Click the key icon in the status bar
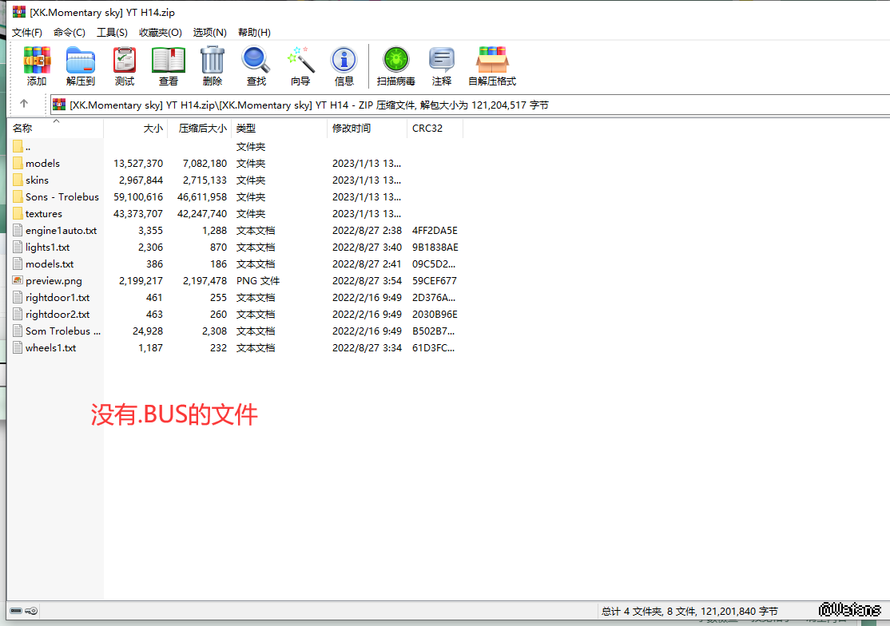This screenshot has width=890, height=626. point(31,611)
